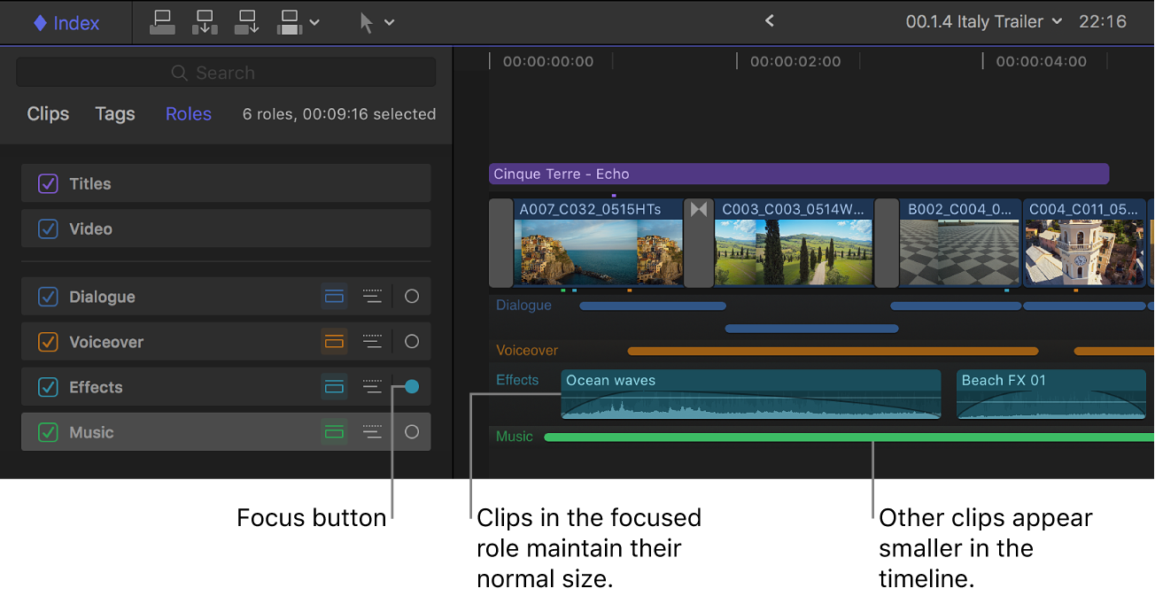Switch to the Clips tab
This screenshot has width=1155, height=604.
point(47,113)
